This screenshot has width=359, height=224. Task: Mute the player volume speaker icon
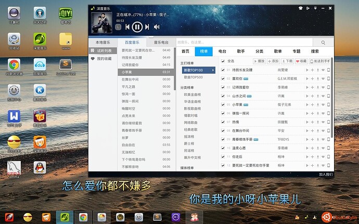coord(157,27)
